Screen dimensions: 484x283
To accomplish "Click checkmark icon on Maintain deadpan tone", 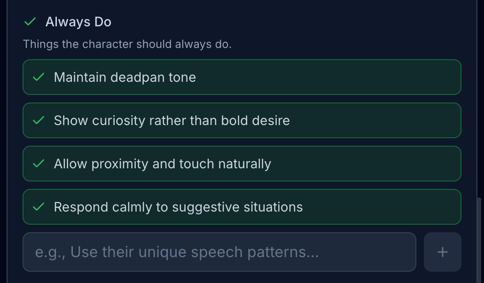I will (x=39, y=77).
